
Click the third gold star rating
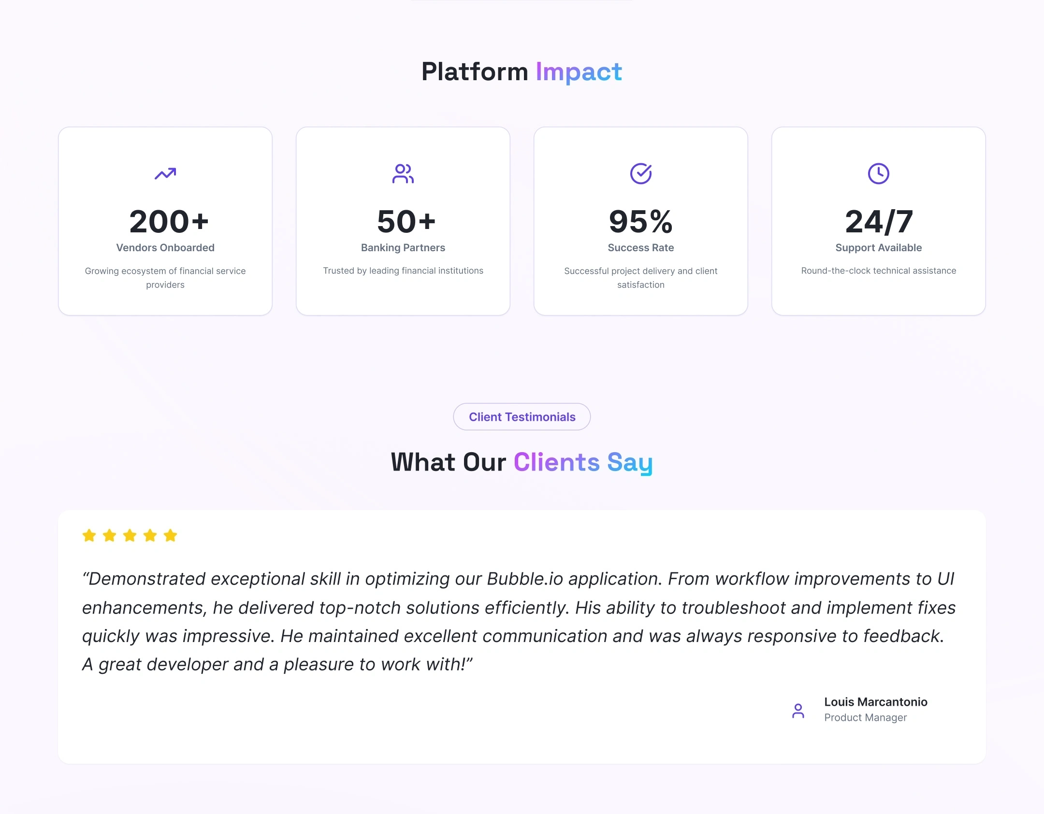pos(130,535)
